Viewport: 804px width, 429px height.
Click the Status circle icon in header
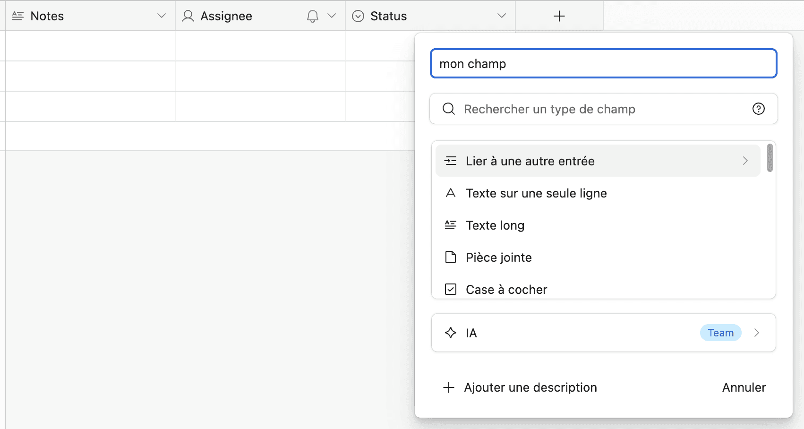359,16
